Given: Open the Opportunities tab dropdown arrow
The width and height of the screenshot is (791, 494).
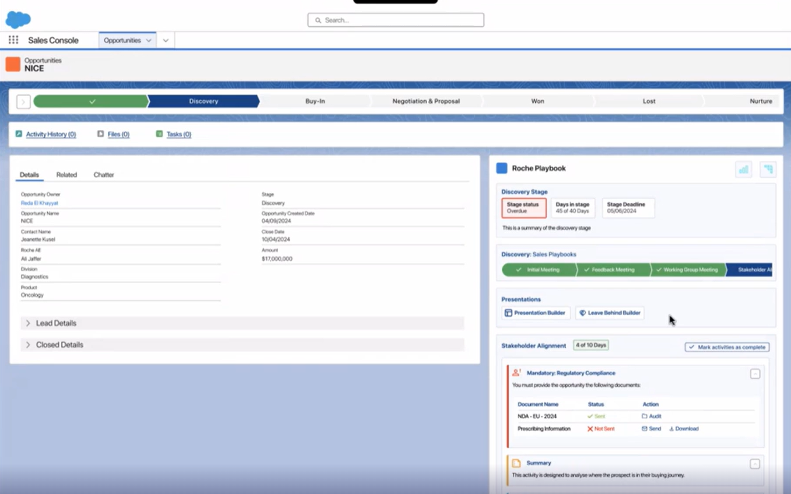Looking at the screenshot, I should 149,41.
